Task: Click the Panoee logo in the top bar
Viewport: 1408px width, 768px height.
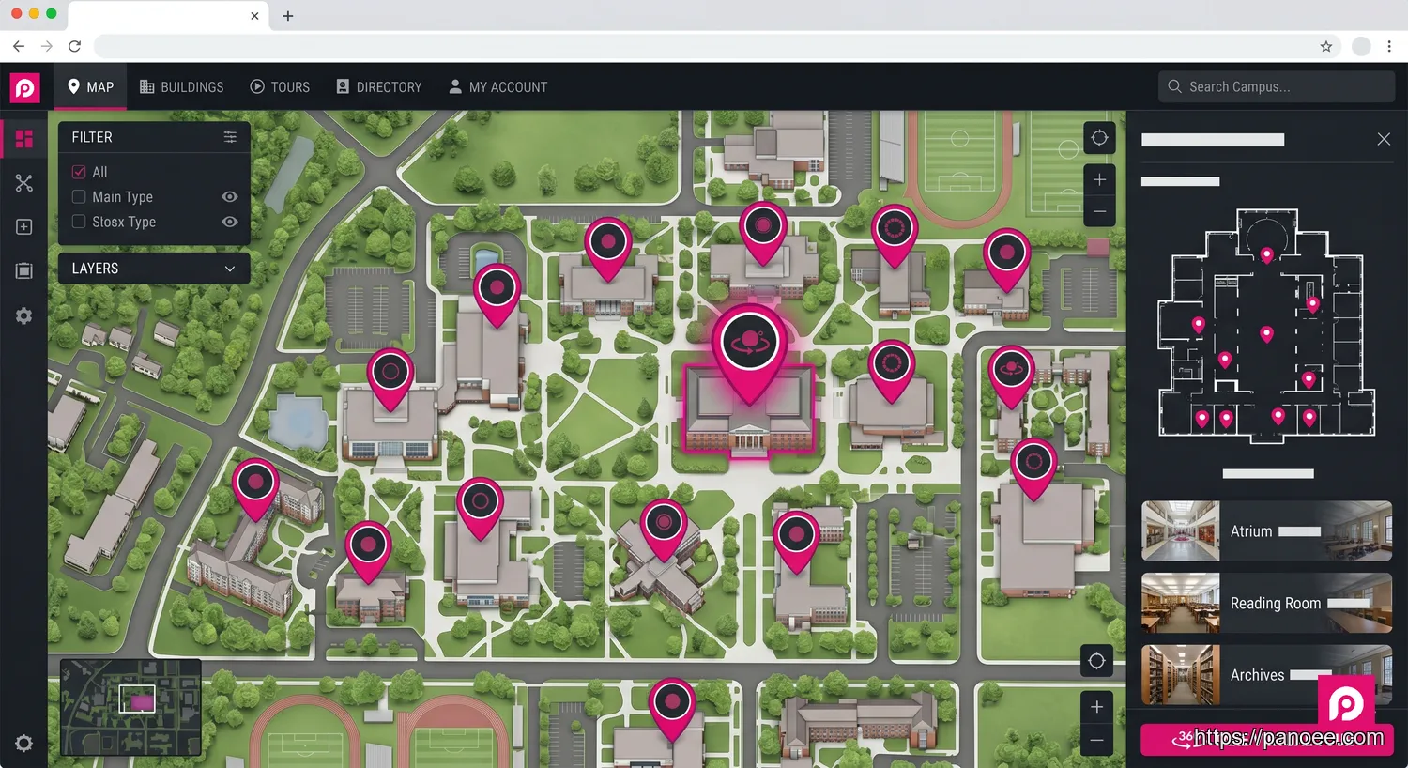Action: 24,87
